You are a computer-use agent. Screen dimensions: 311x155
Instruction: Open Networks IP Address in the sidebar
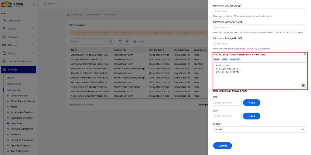click(x=22, y=140)
